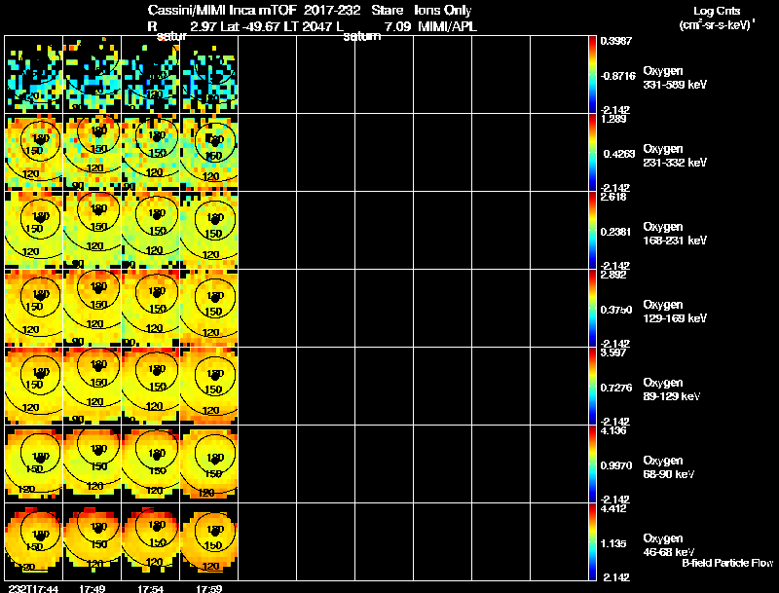779x593 pixels.
Task: Select the color bar beside Oxygen 129-169 keV
Action: pyautogui.click(x=592, y=309)
